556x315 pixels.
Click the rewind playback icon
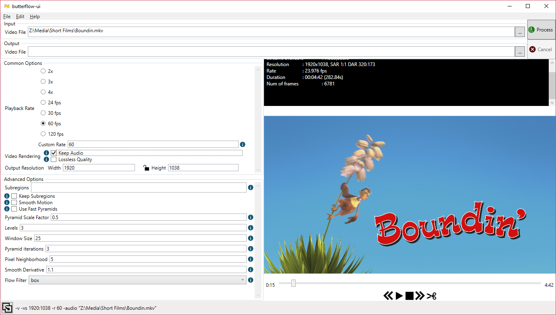coord(388,296)
